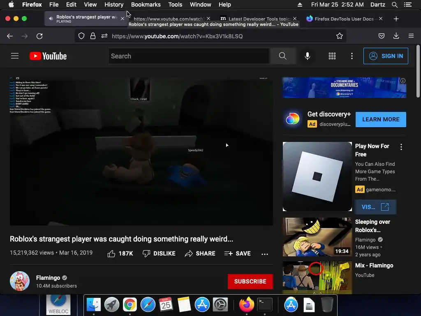Open the History menu

pos(114,5)
